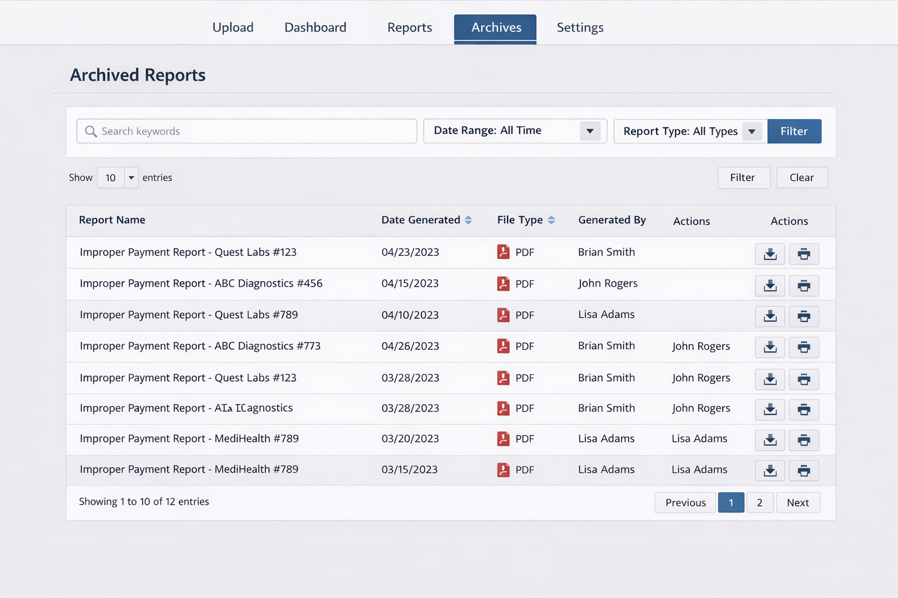
Task: Print the ABC Diagnostics #456 report
Action: [x=804, y=286]
